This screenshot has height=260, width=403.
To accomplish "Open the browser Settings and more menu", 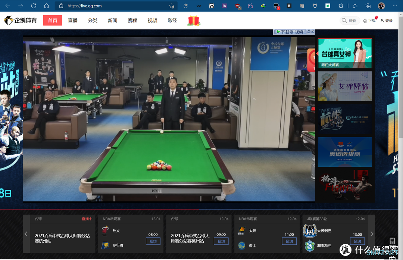I will [x=395, y=6].
